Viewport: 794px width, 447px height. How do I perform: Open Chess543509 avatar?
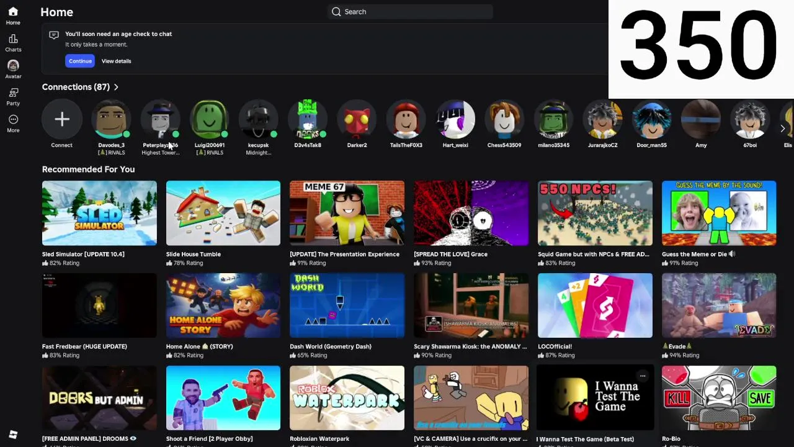pos(504,119)
